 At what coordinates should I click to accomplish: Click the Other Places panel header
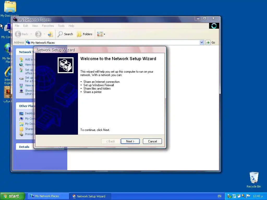pos(25,106)
